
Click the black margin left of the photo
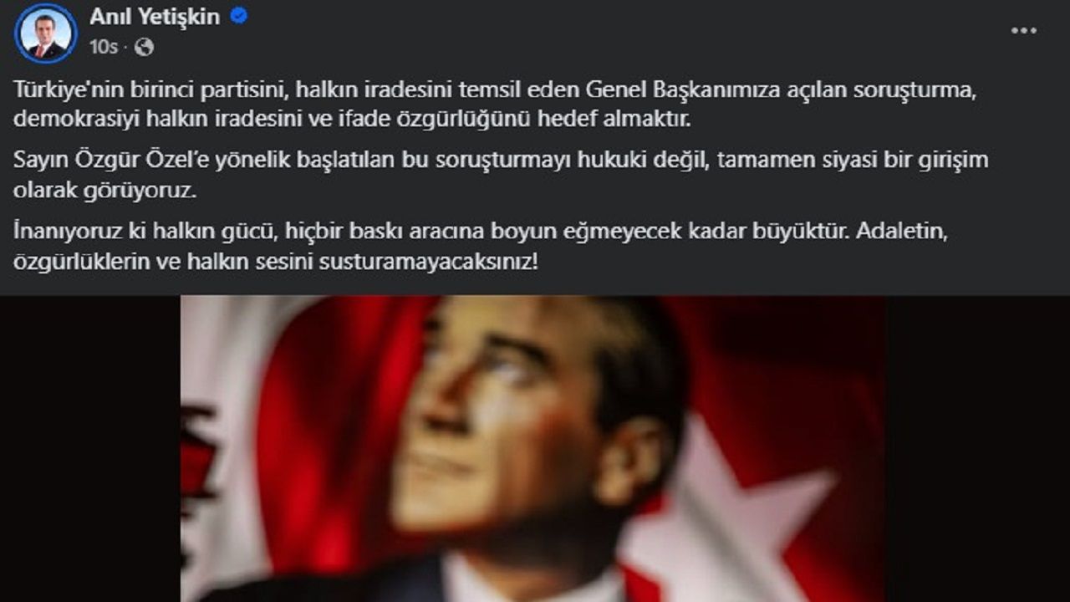90,449
